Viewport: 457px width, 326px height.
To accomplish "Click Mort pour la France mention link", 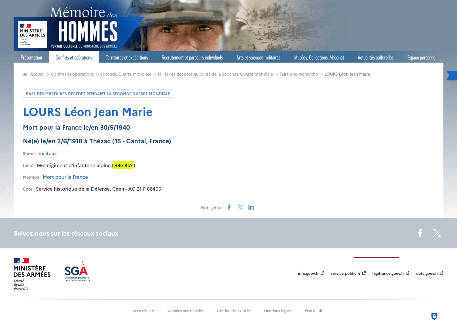I will click(x=65, y=177).
